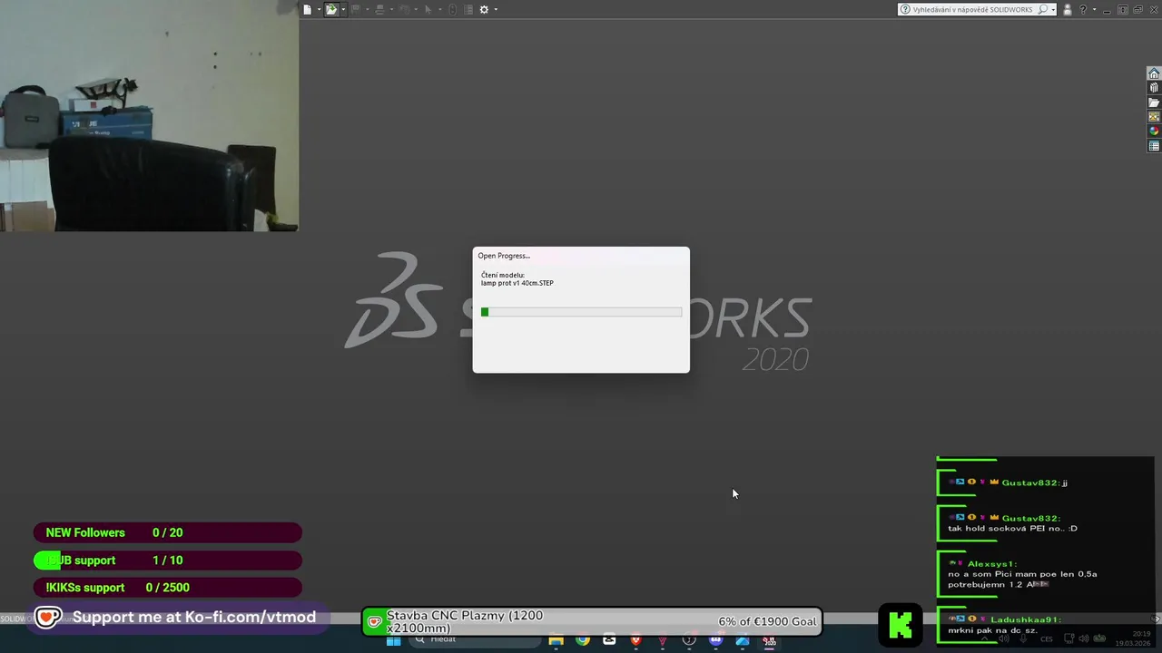Screen dimensions: 1162x653
Task: Expand the Options gear dropdown arrow
Action: tap(496, 9)
